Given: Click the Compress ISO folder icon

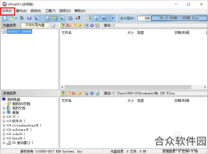Looking at the screenshot, I should [55, 18].
